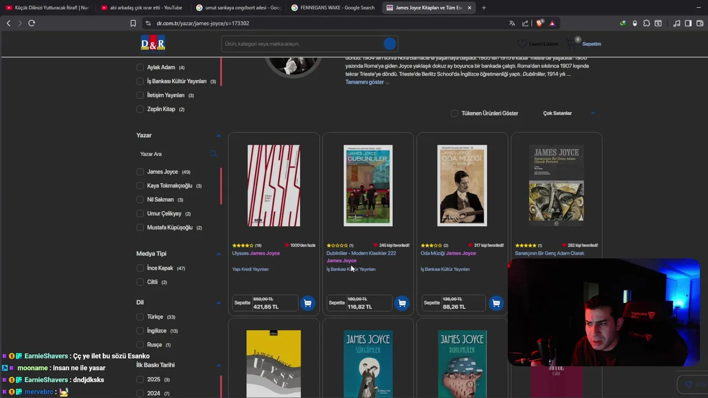Expand Tamamını göster biography text

pyautogui.click(x=367, y=82)
